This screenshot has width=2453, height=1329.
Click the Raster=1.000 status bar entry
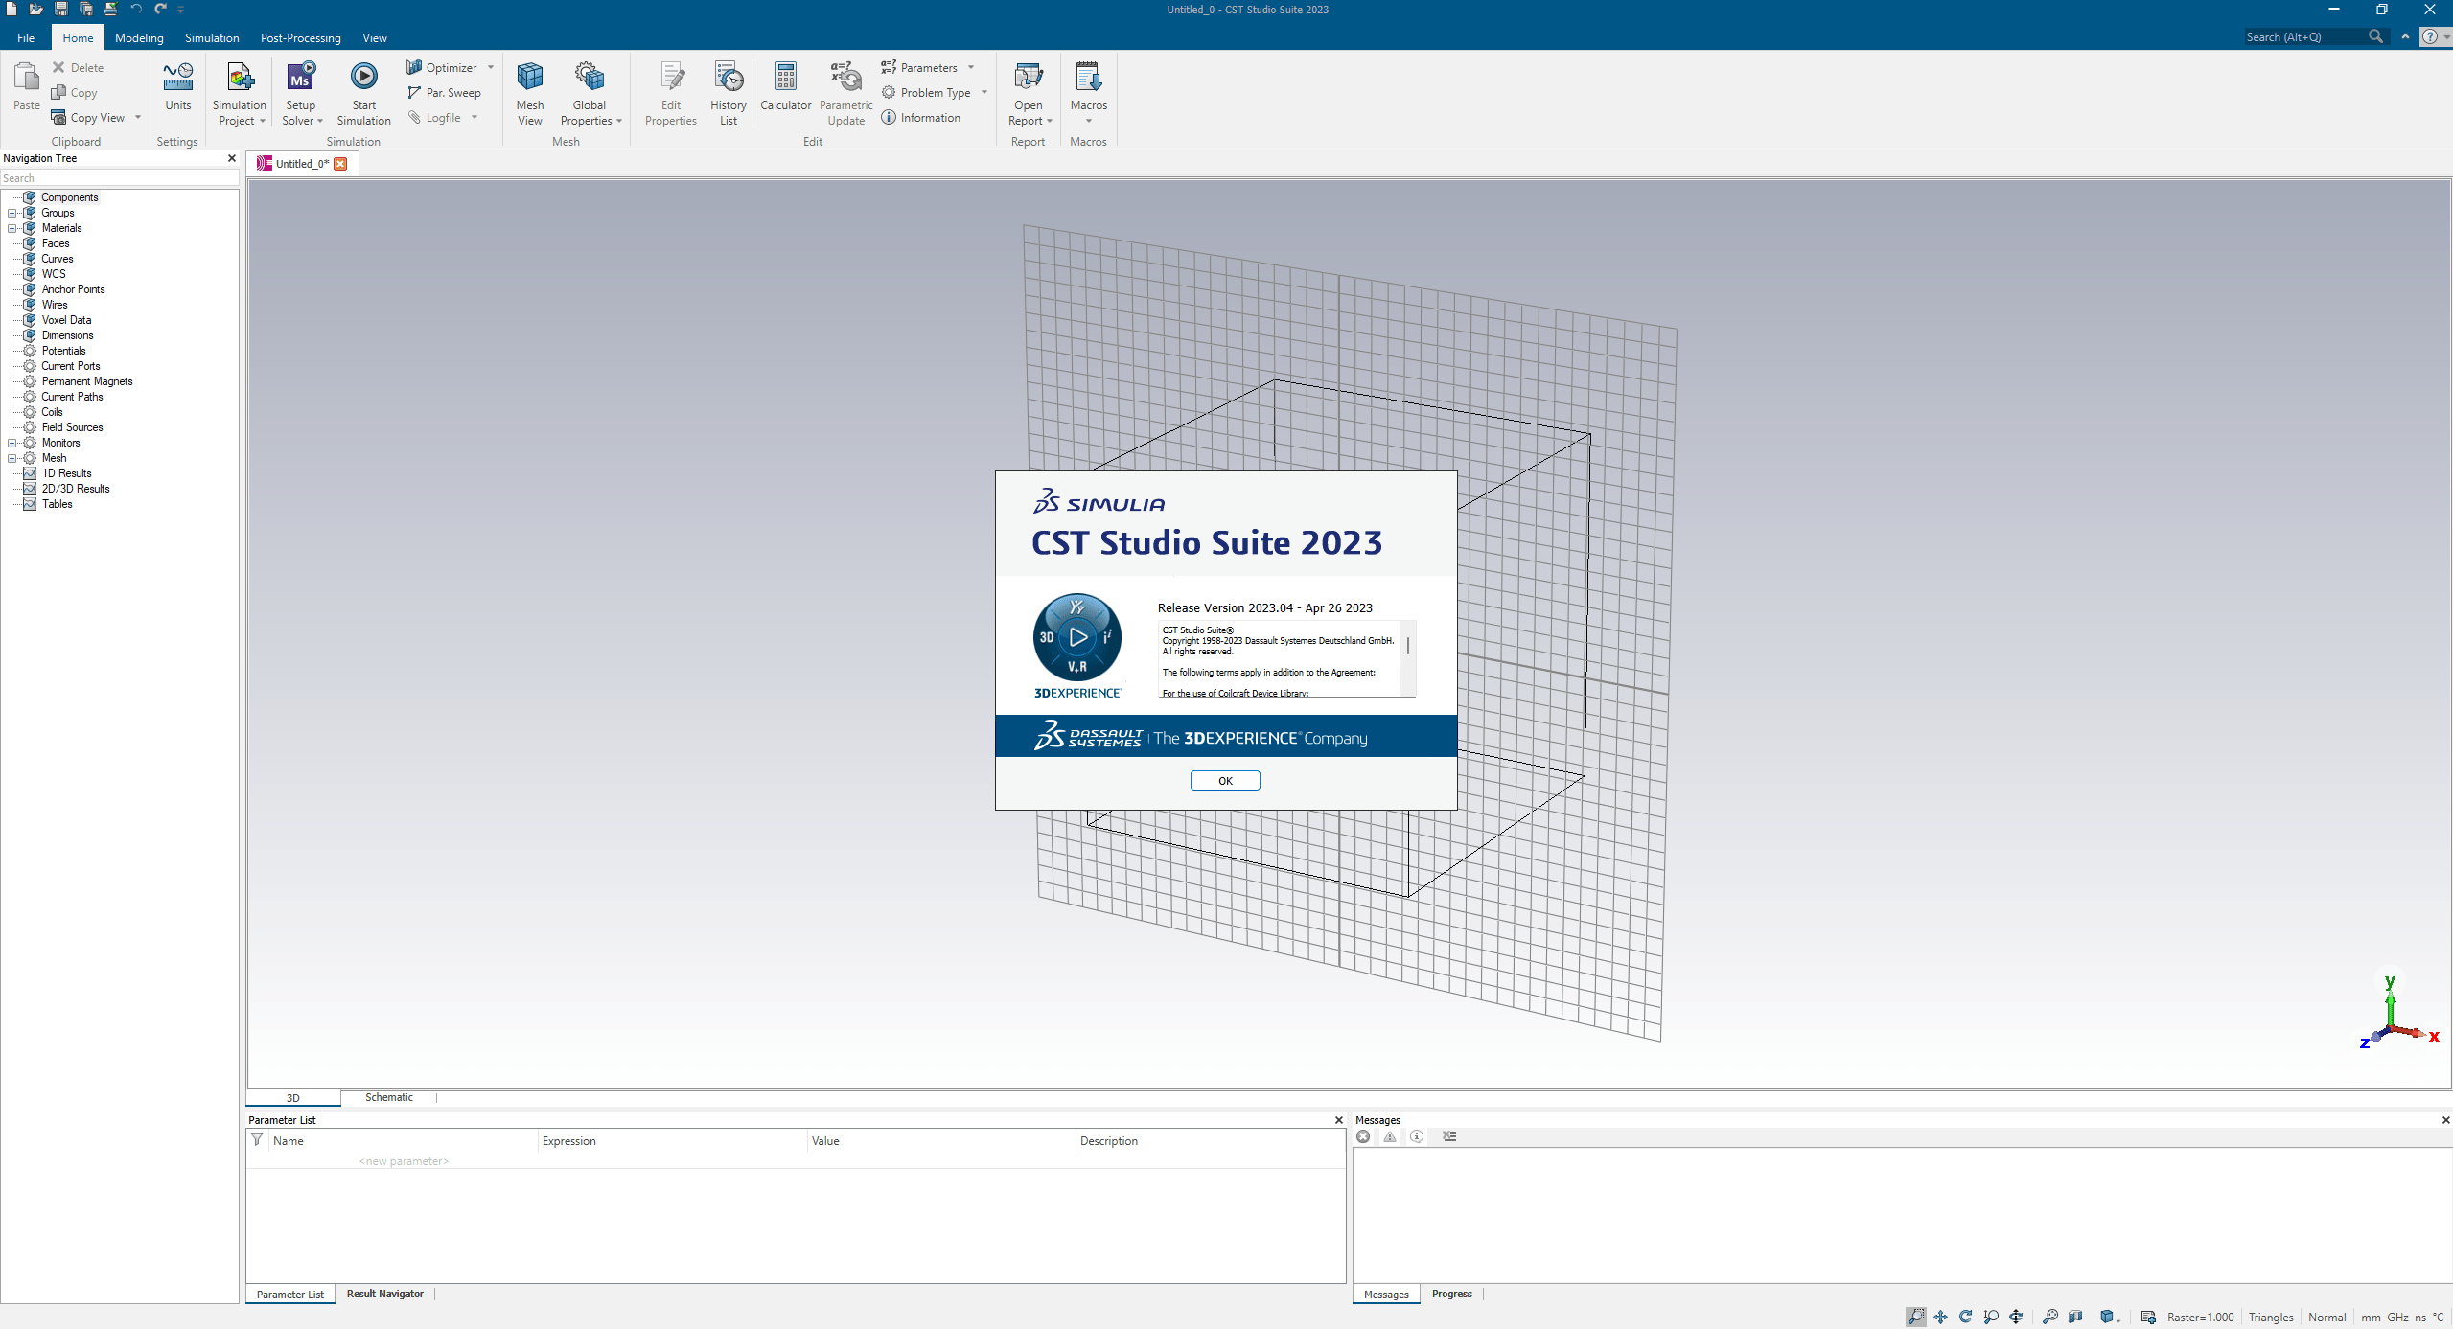tap(2200, 1318)
